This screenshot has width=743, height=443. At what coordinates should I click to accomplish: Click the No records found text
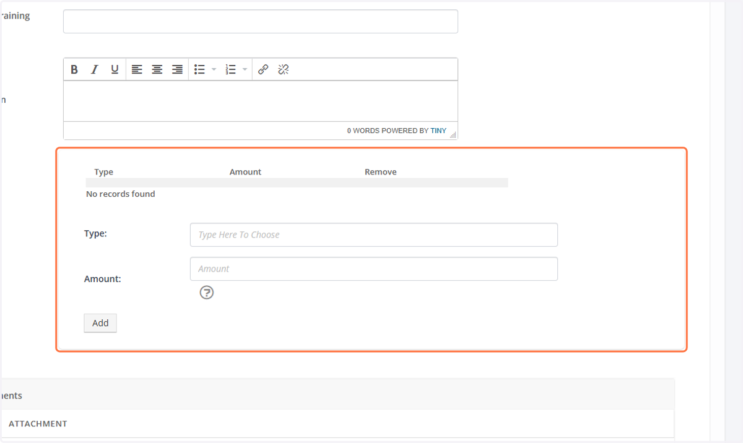pos(121,194)
